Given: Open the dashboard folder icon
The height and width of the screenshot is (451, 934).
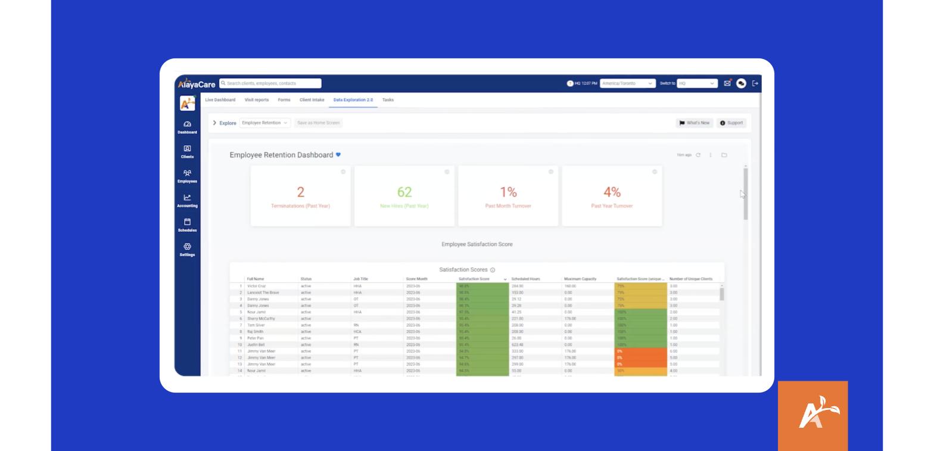Looking at the screenshot, I should point(724,155).
